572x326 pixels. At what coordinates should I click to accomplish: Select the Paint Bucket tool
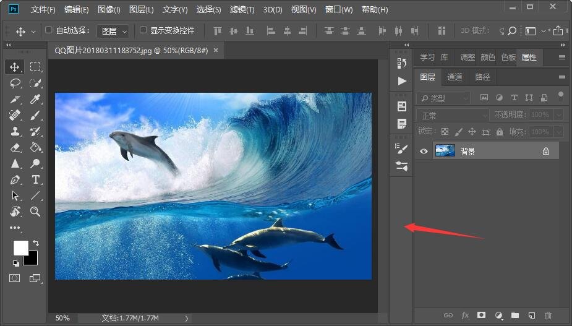click(35, 147)
